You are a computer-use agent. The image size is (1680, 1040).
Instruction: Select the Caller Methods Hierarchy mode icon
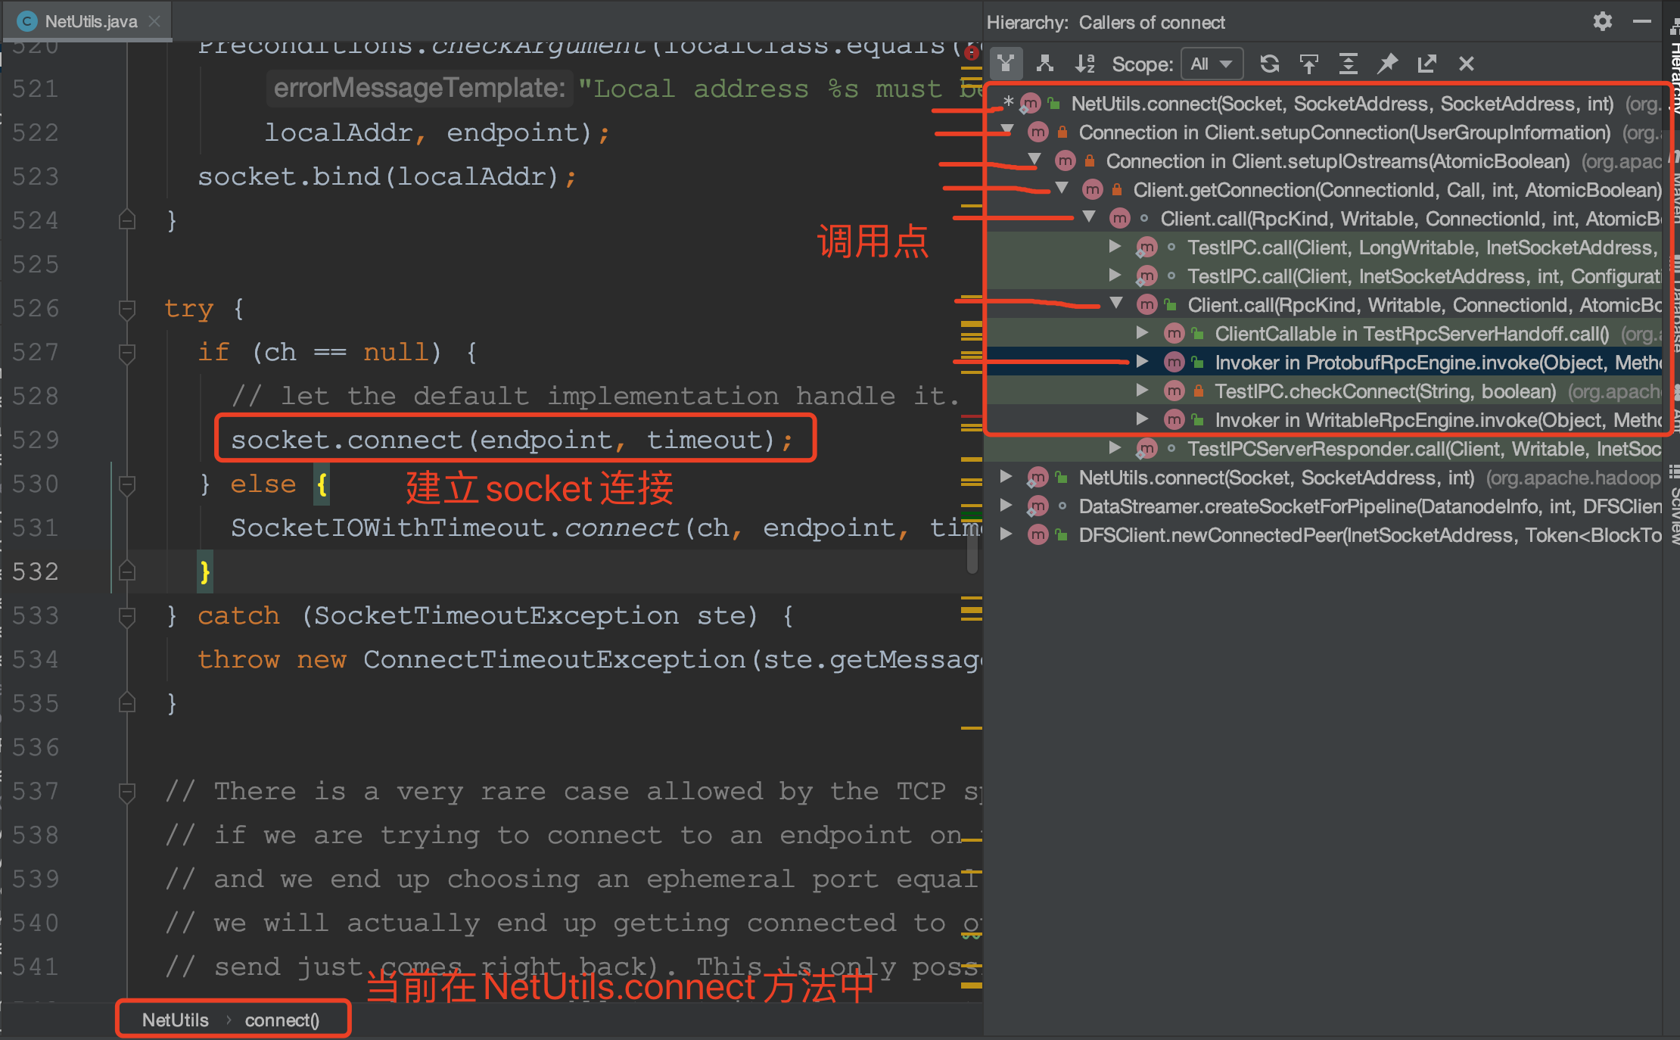[x=1006, y=64]
